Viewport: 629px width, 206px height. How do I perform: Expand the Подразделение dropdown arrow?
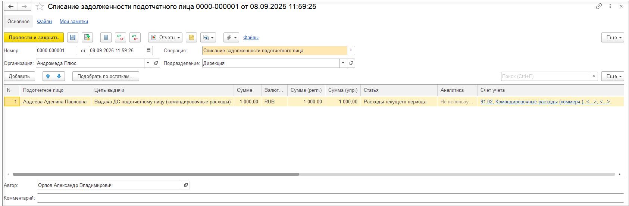click(343, 63)
